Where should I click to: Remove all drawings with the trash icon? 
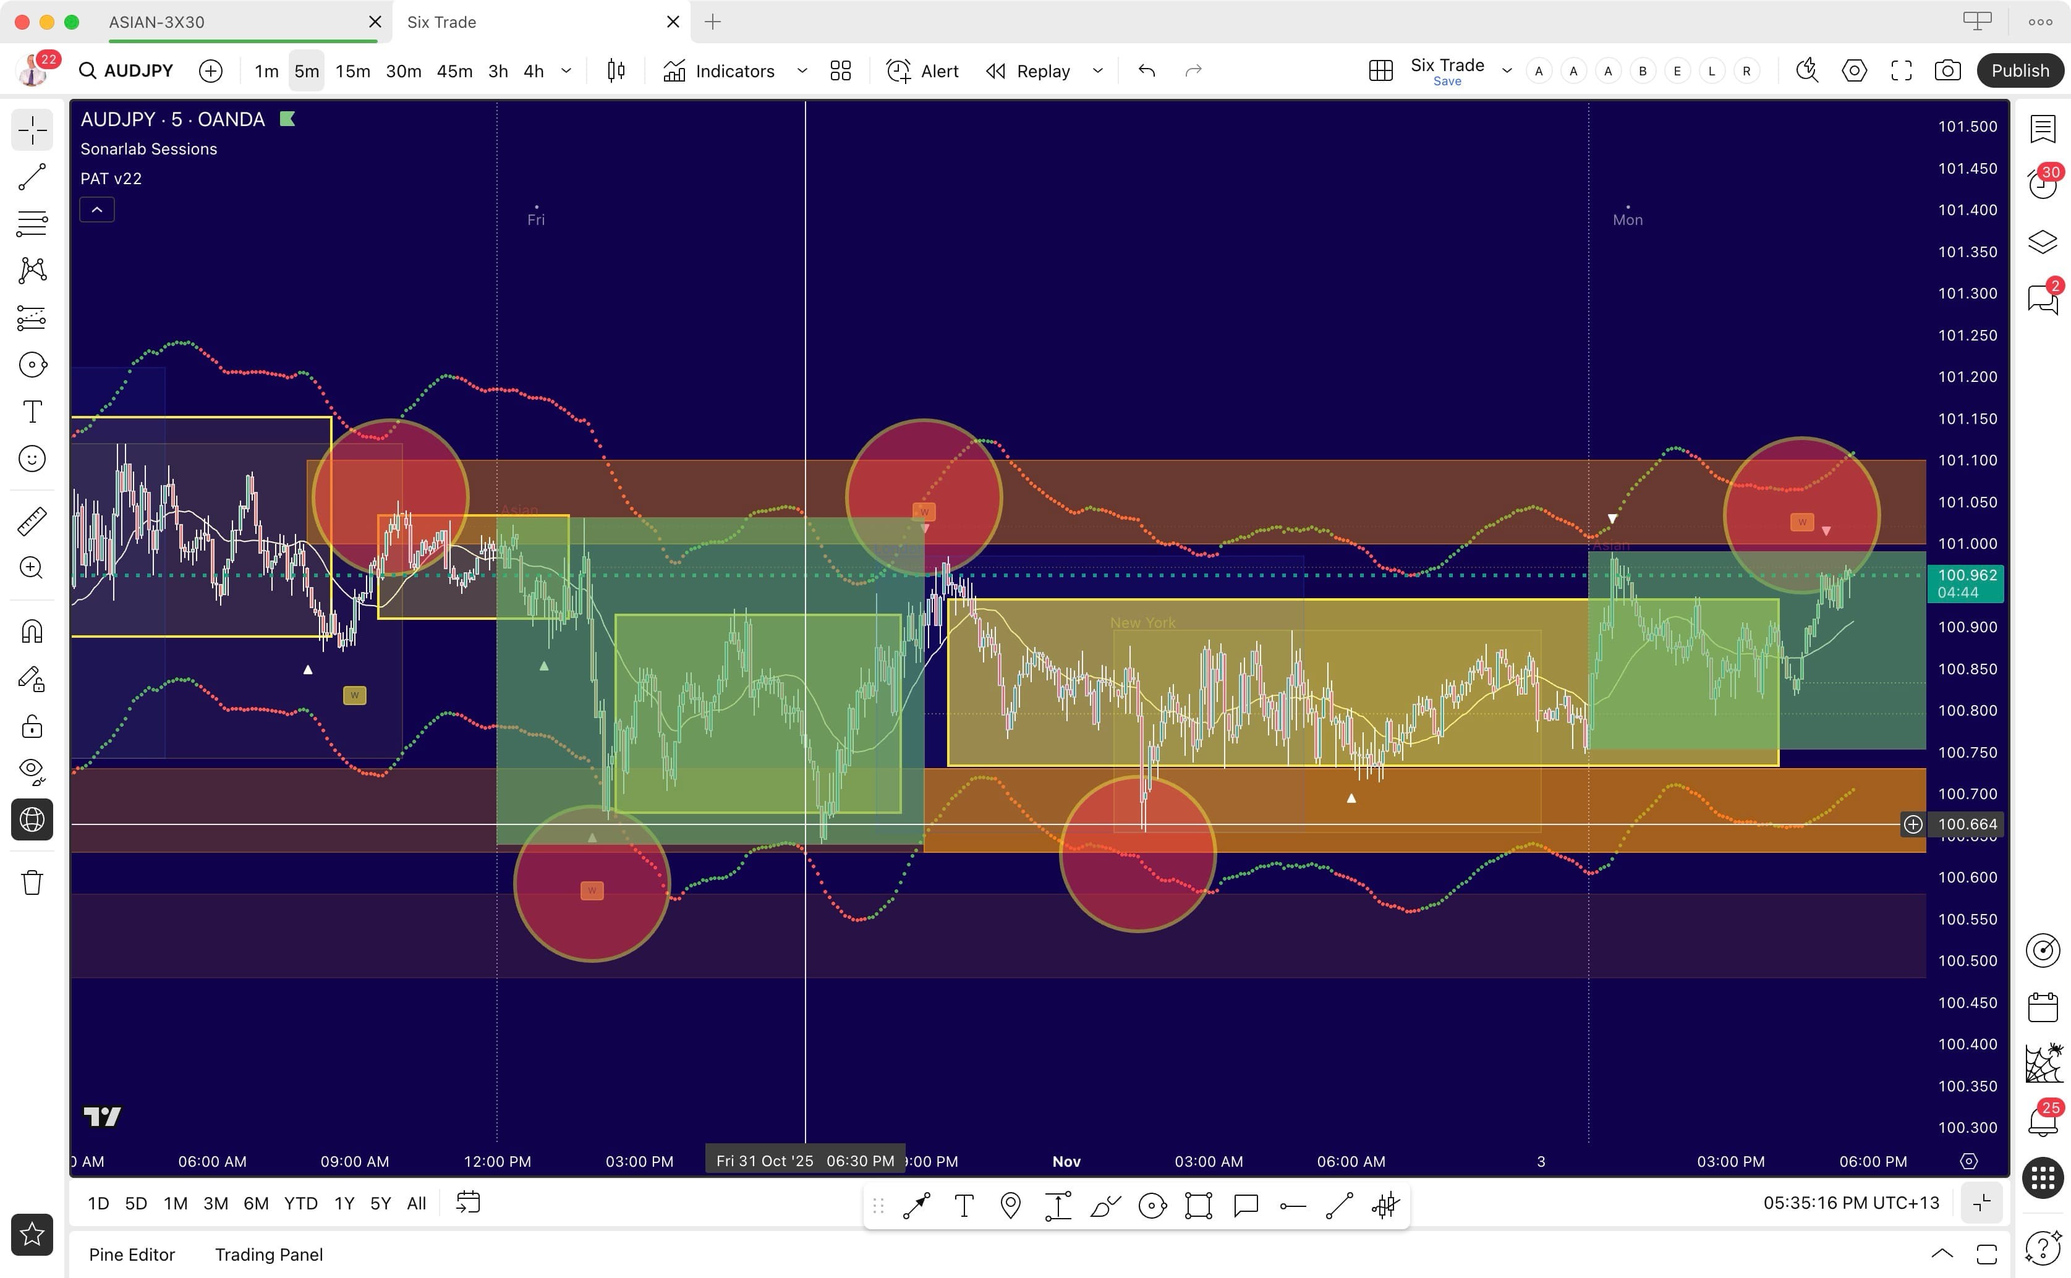pos(32,882)
